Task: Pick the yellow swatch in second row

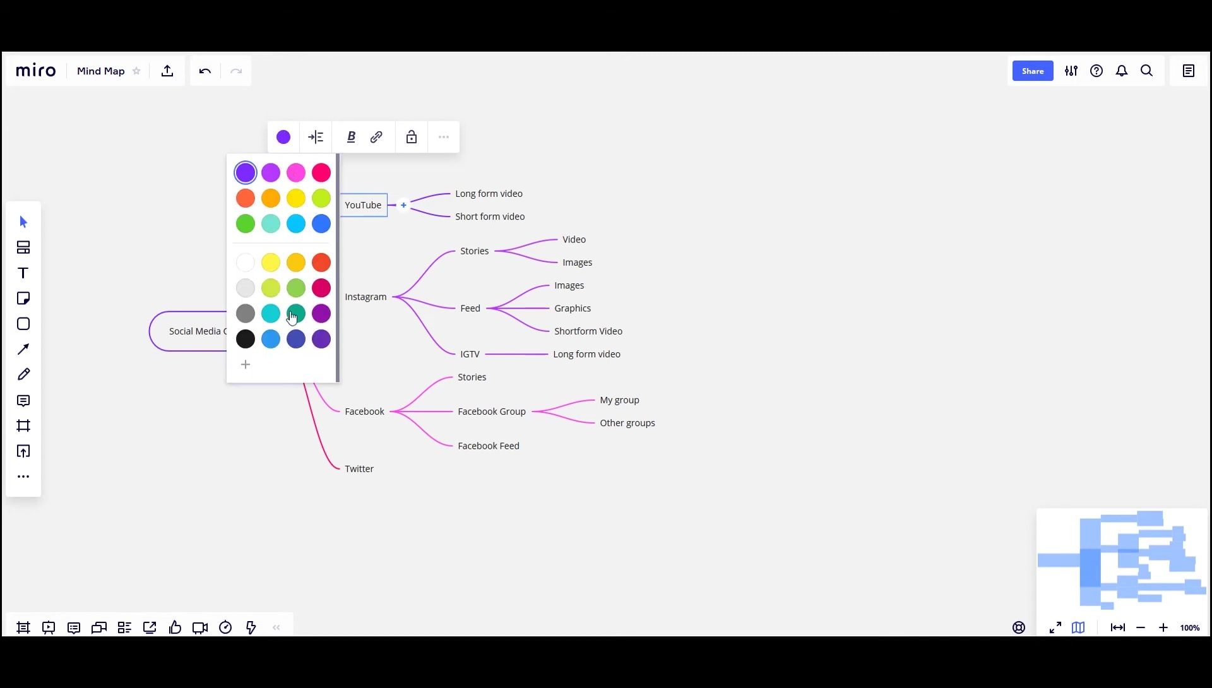Action: click(296, 198)
